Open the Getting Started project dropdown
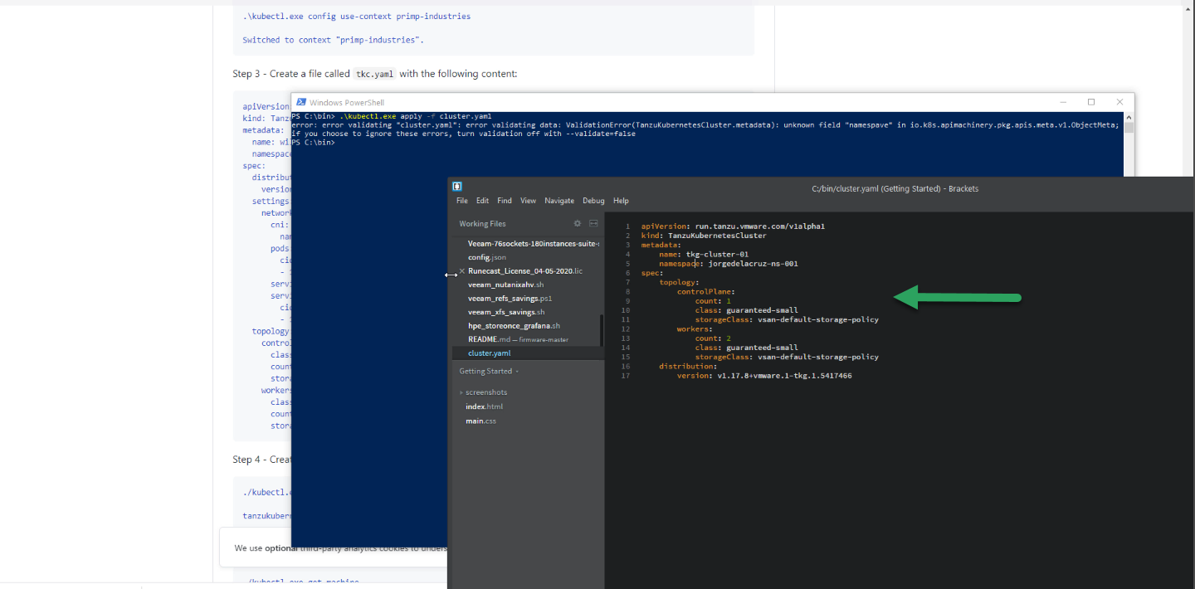Viewport: 1195px width, 589px height. click(489, 372)
